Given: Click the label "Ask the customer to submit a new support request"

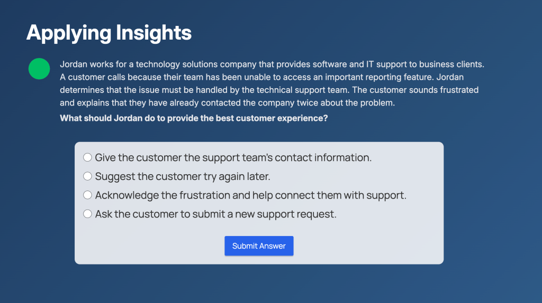Looking at the screenshot, I should (216, 214).
